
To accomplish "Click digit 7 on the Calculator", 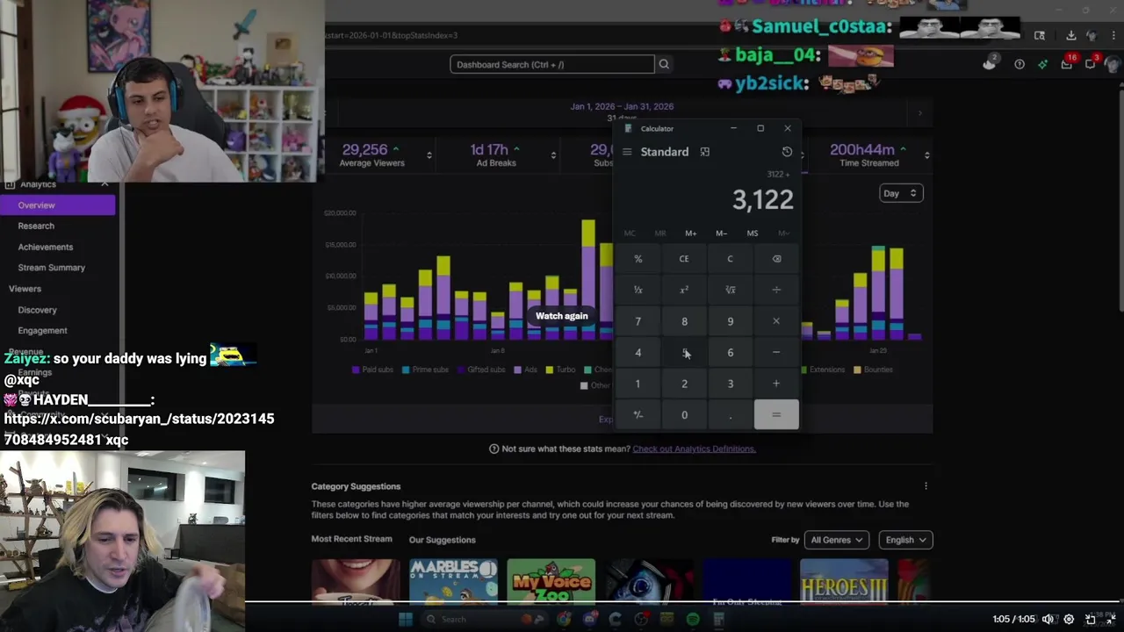I will click(638, 321).
